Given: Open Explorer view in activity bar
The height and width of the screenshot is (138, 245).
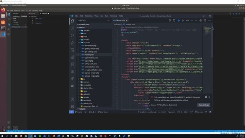Looking at the screenshot, I should pos(72,21).
